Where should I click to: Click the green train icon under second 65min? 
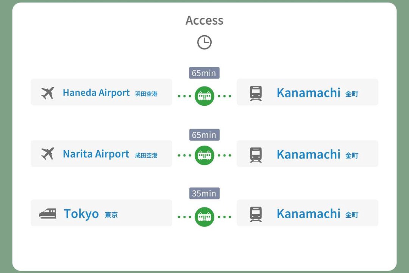pyautogui.click(x=204, y=155)
